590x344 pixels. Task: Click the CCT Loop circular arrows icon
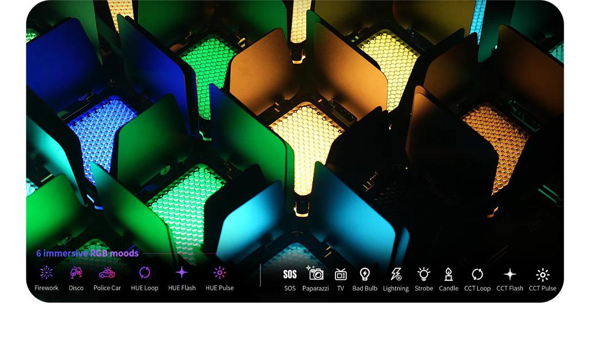click(478, 274)
